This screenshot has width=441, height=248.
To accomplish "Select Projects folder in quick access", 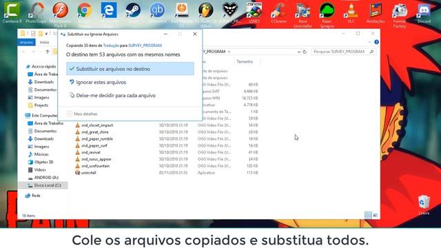I will pyautogui.click(x=39, y=105).
